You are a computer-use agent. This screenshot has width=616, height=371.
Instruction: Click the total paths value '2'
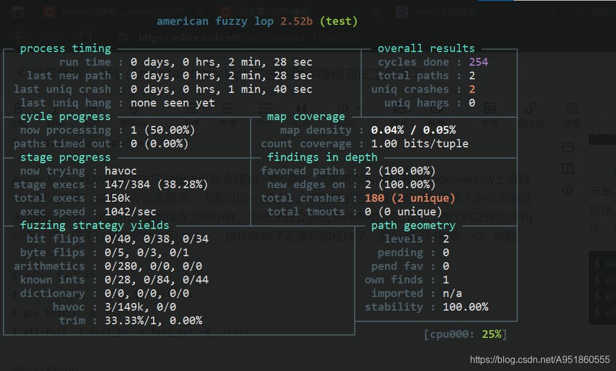(x=472, y=76)
